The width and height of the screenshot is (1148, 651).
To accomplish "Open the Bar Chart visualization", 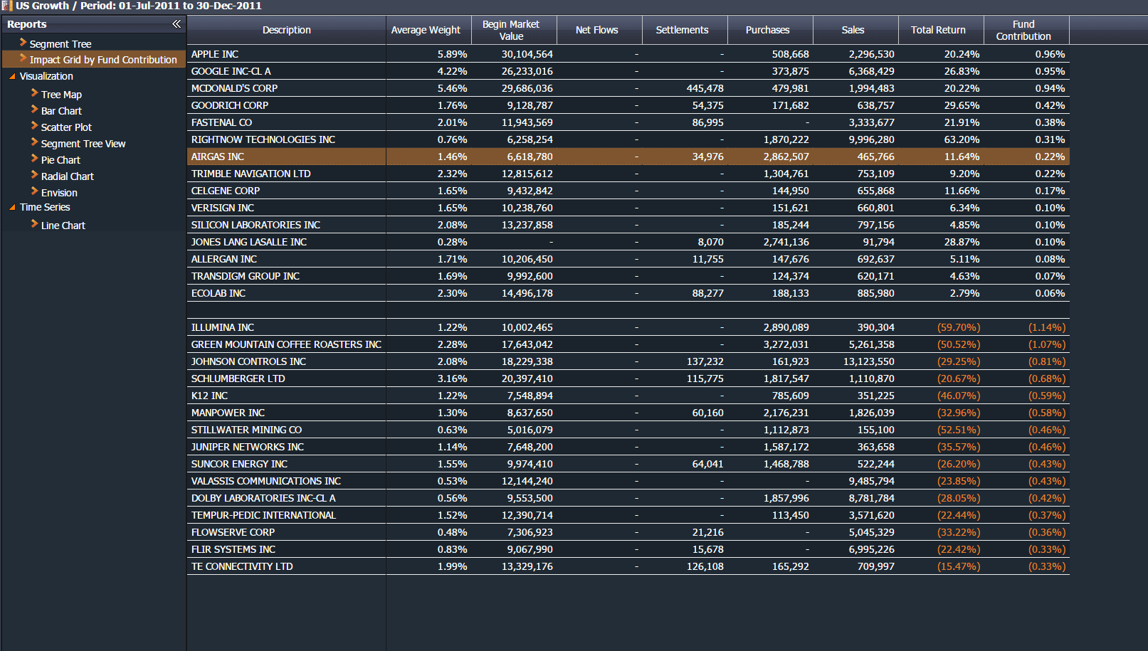I will [x=61, y=111].
